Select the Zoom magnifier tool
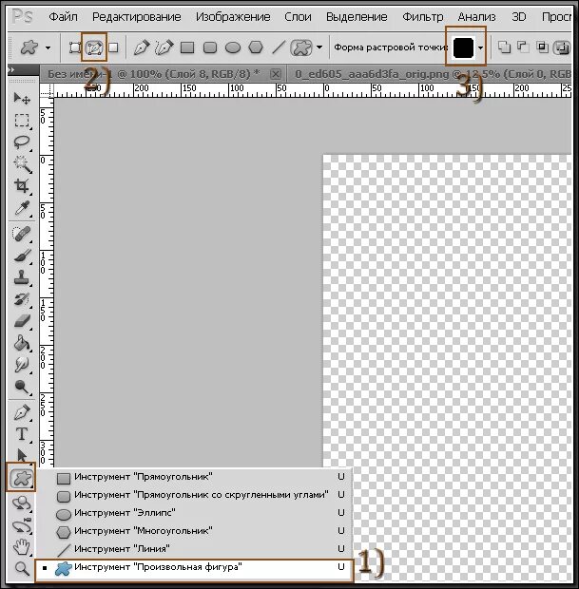Image resolution: width=579 pixels, height=589 pixels. [x=22, y=569]
